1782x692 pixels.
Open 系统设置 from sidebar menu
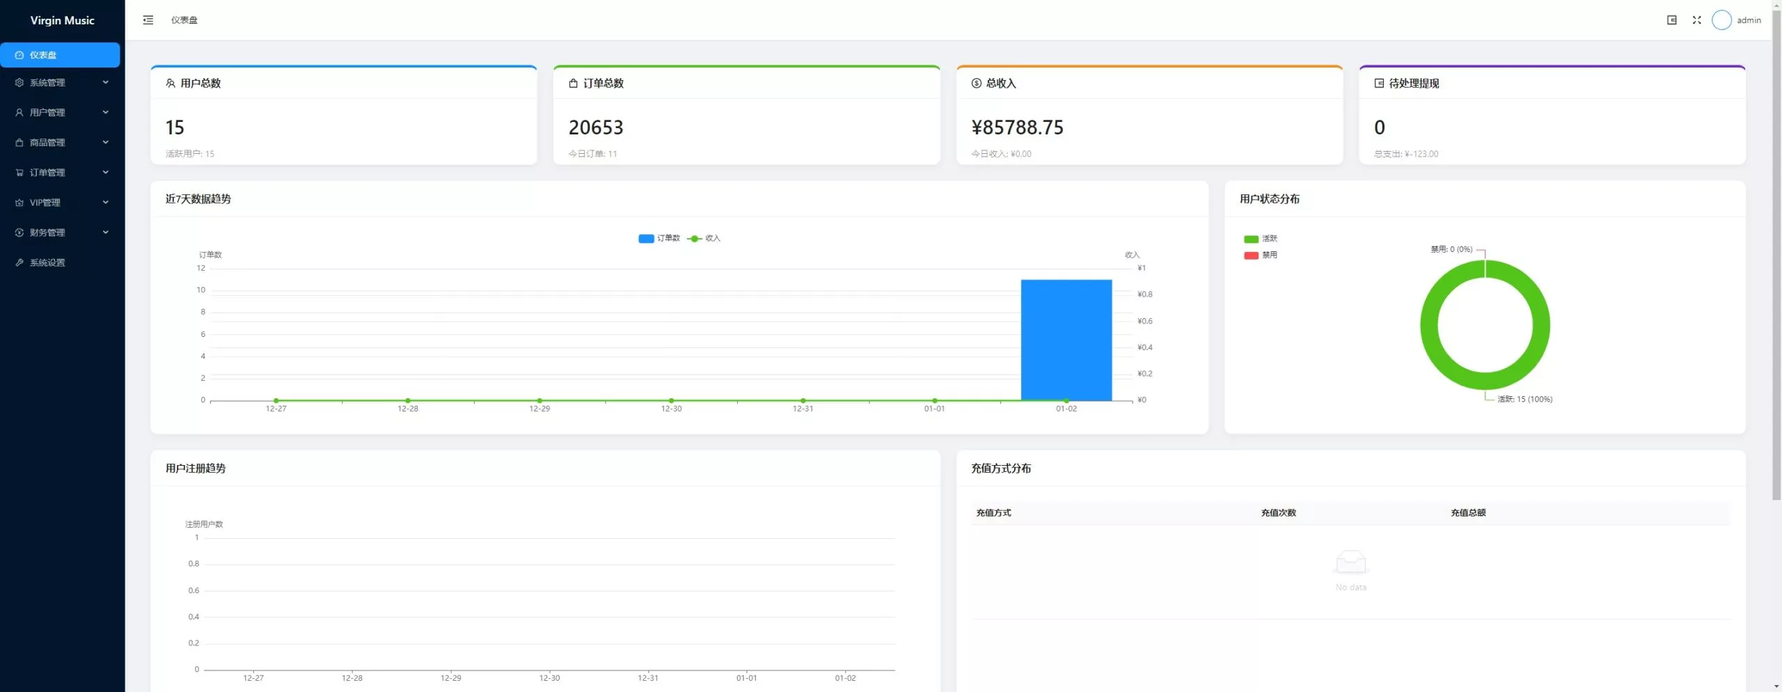pyautogui.click(x=47, y=262)
